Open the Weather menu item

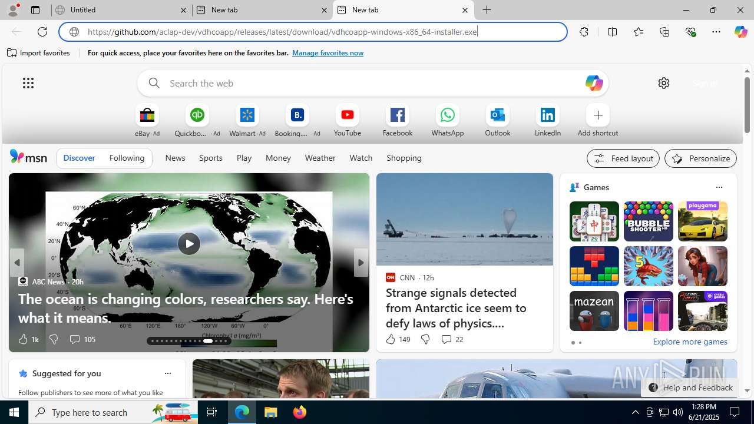point(320,158)
